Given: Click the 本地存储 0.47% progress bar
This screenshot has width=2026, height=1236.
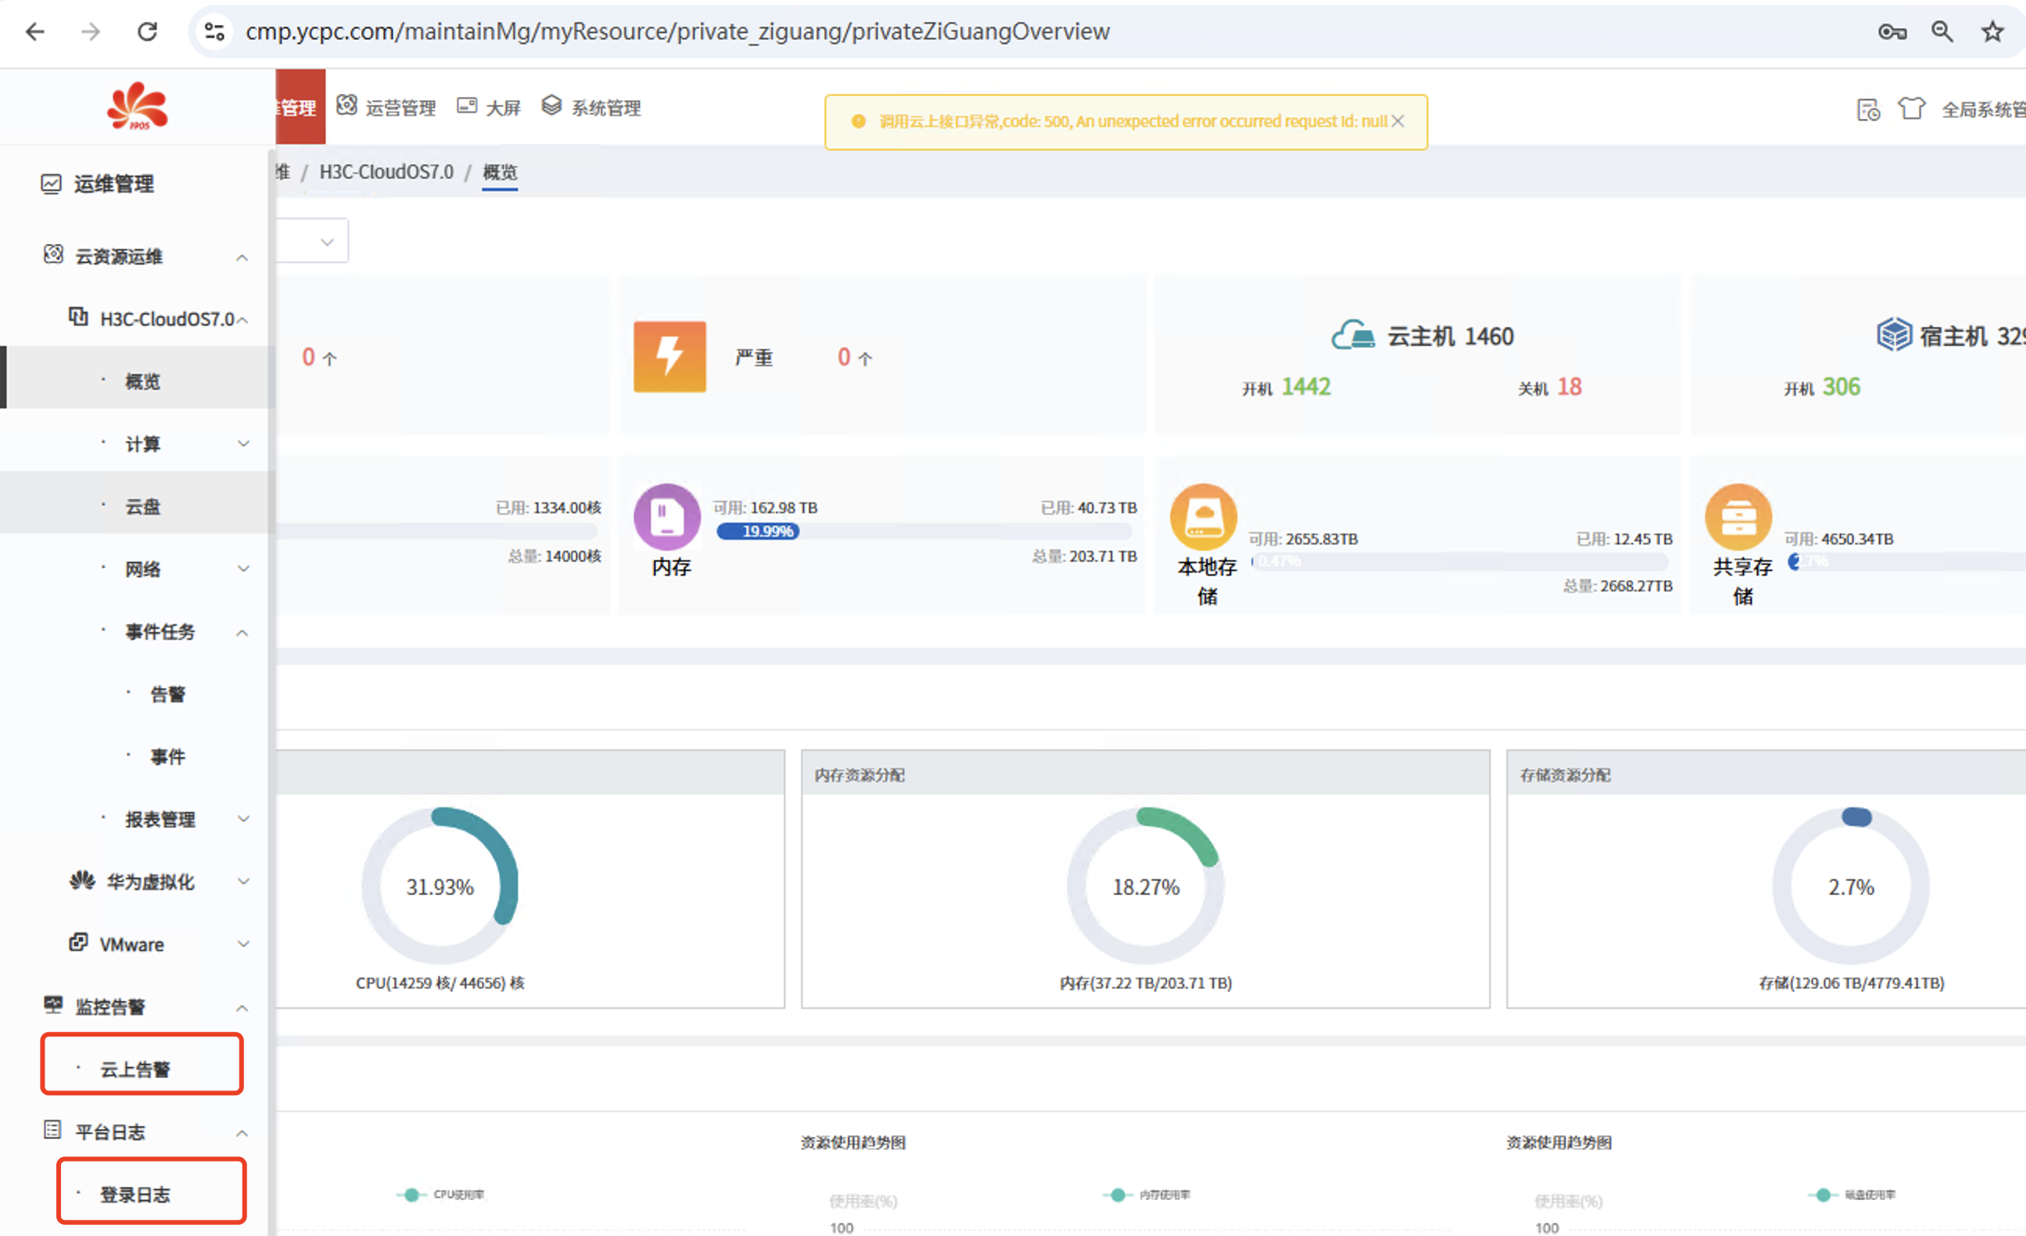Looking at the screenshot, I should (1460, 562).
